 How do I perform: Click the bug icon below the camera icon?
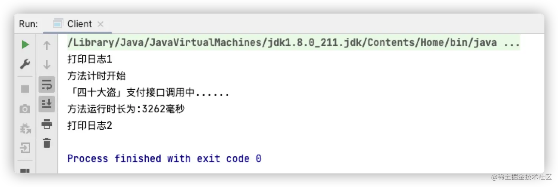25,129
